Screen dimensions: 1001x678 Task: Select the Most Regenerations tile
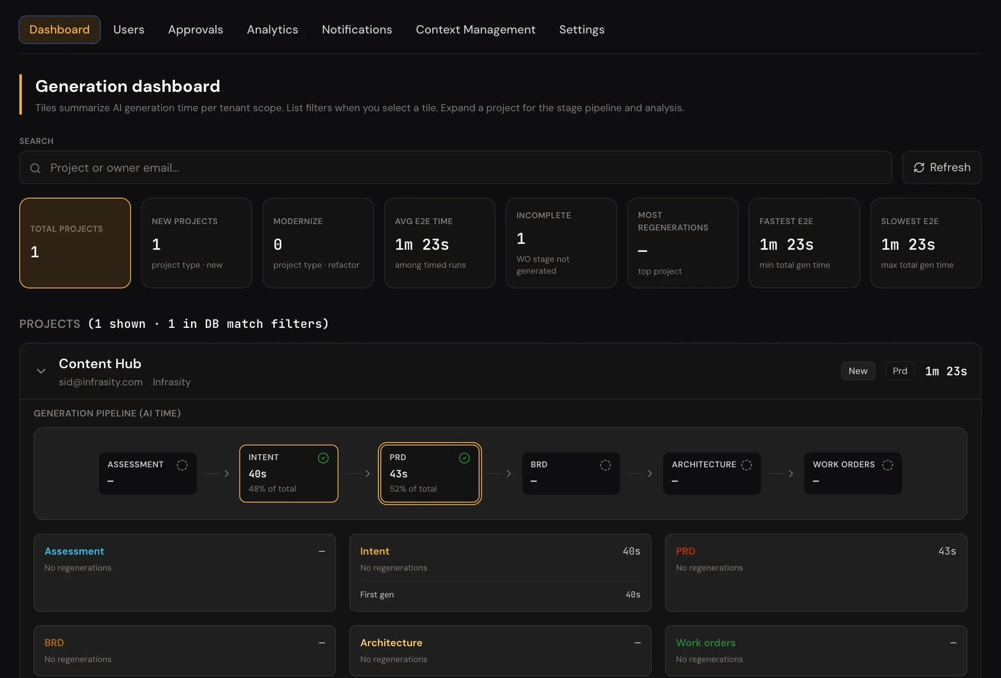click(x=683, y=243)
